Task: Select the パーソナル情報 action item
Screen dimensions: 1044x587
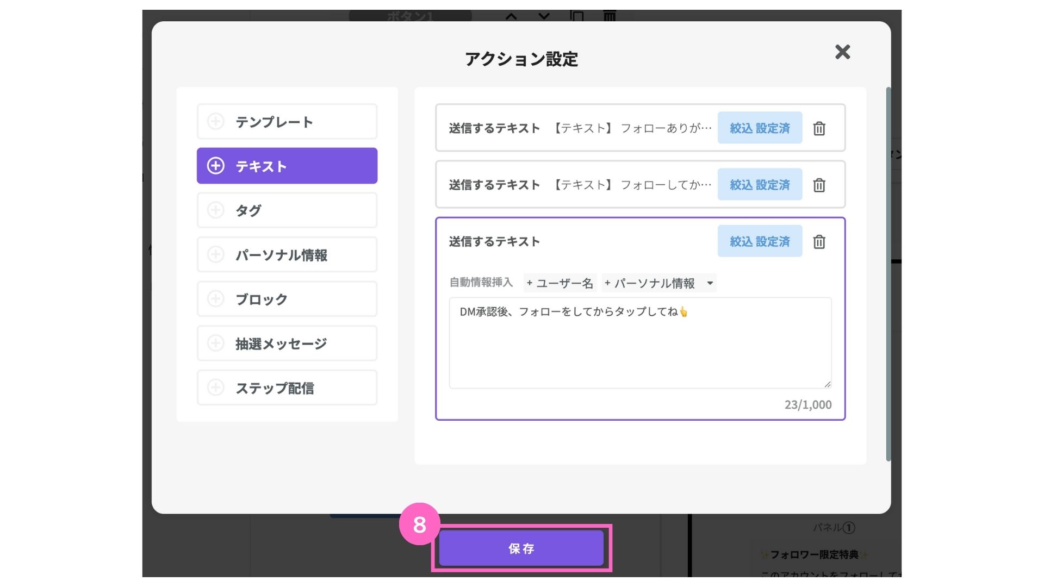Action: (287, 254)
